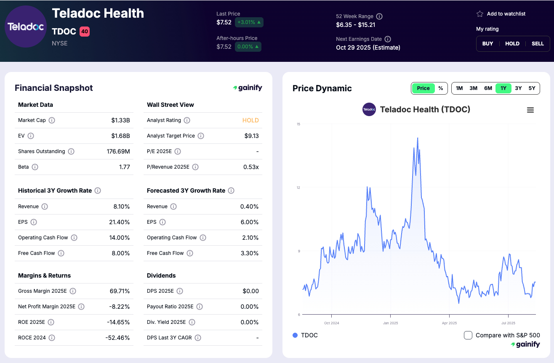Click info icon beside historical Operating Cash Flow
The width and height of the screenshot is (554, 363).
pyautogui.click(x=74, y=238)
